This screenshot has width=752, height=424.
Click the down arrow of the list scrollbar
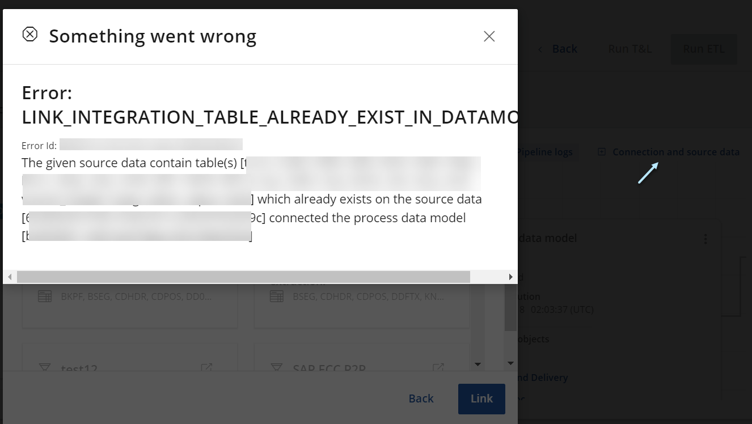pyautogui.click(x=478, y=364)
